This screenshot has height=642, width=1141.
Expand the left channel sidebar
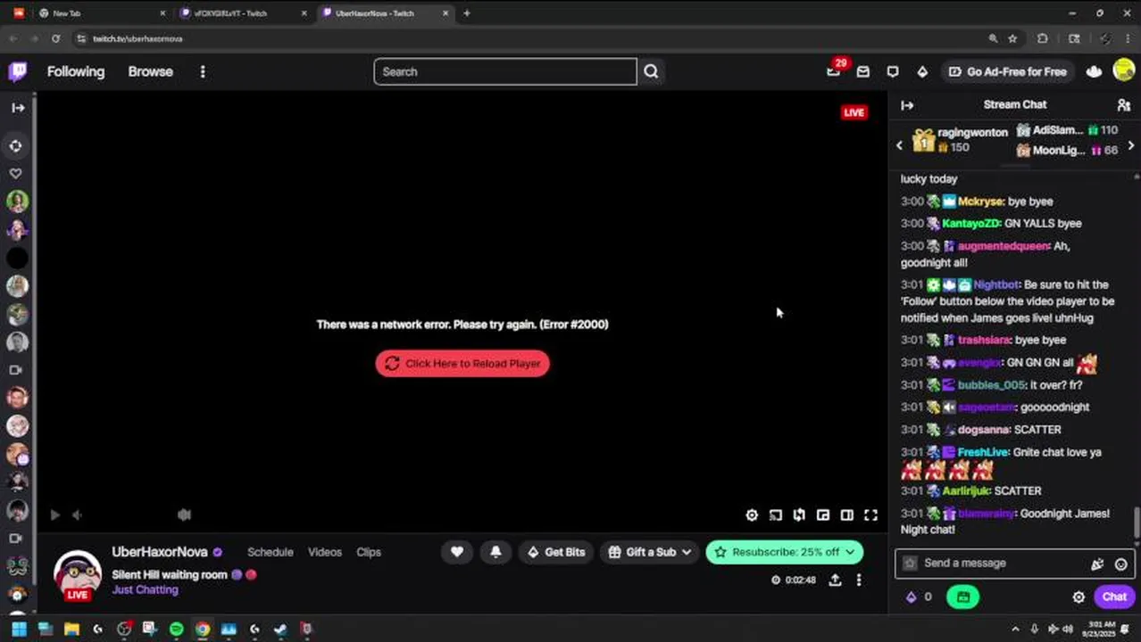click(18, 107)
